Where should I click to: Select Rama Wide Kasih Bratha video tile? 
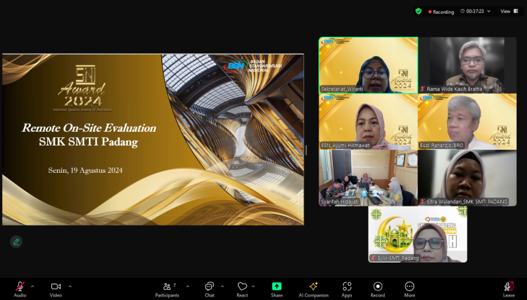coord(467,65)
